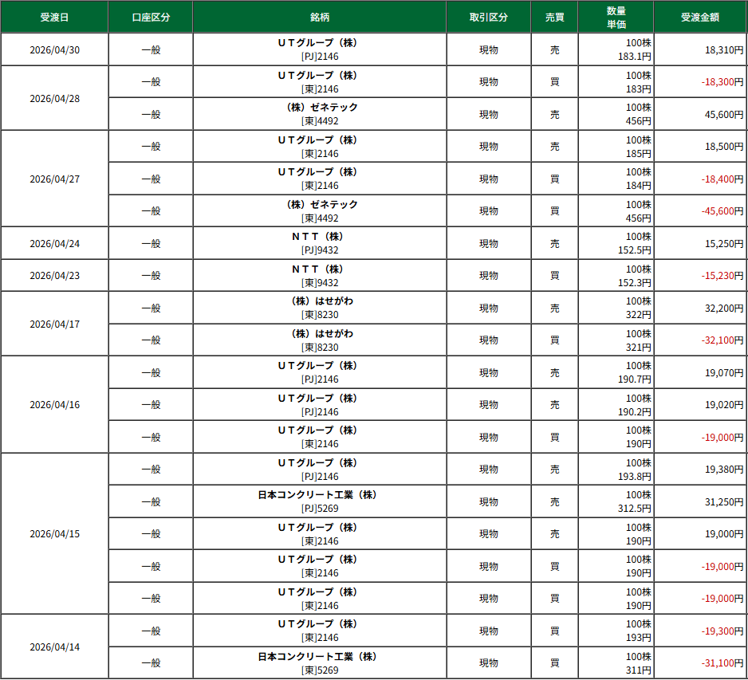
Task: Click the amount 31,250円
Action: pos(723,501)
